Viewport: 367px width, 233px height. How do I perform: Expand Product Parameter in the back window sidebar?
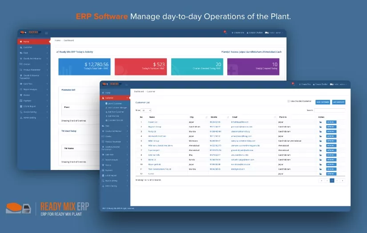34,70
